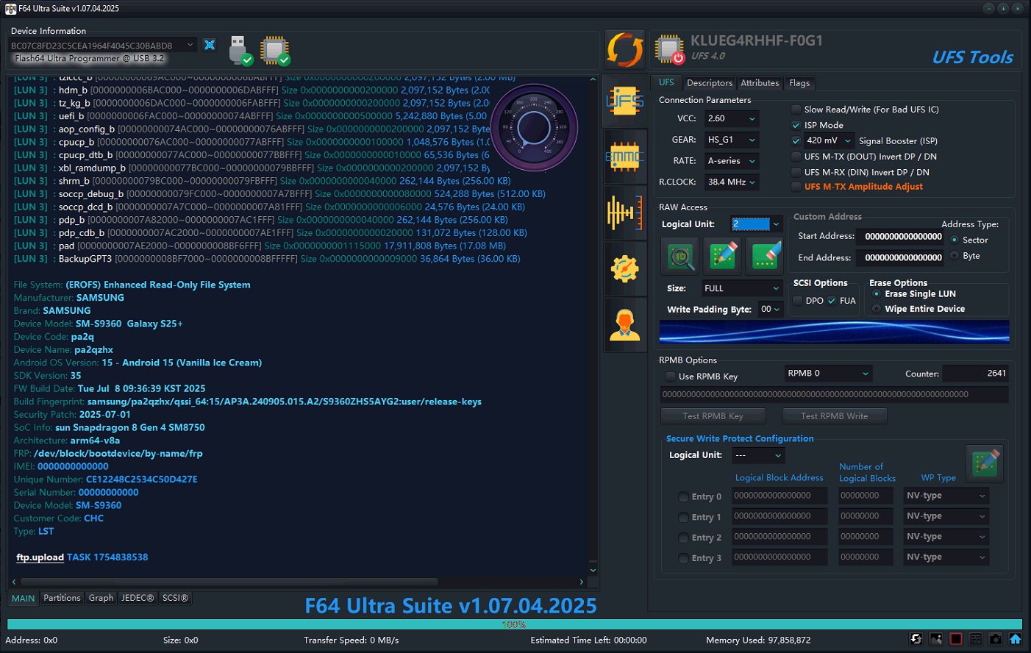Open the RPMB 0 dropdown

point(828,374)
